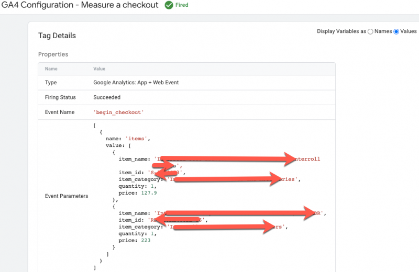This screenshot has height=272, width=419.
Task: Select the Event Name row label
Action: tap(60, 112)
